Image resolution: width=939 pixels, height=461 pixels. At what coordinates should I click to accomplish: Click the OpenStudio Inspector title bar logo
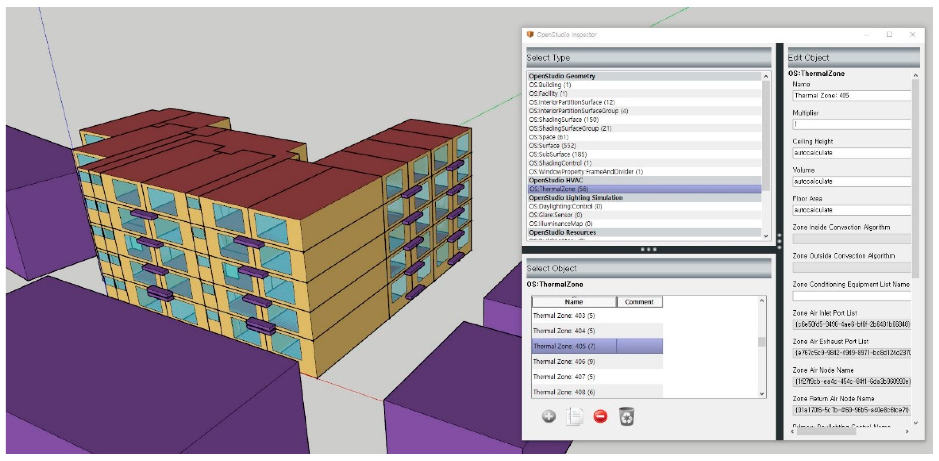pyautogui.click(x=530, y=35)
